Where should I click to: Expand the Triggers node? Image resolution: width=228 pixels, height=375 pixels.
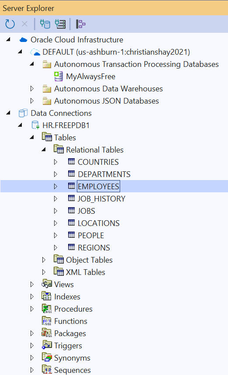(x=32, y=345)
